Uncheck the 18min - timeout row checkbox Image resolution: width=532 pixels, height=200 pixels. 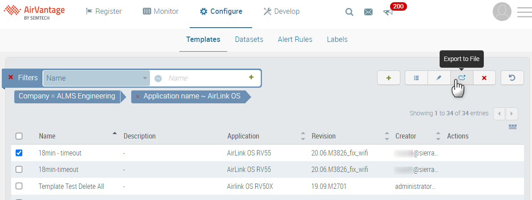pos(19,153)
